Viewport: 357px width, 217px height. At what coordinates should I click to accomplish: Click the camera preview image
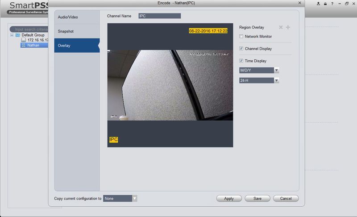click(x=170, y=85)
